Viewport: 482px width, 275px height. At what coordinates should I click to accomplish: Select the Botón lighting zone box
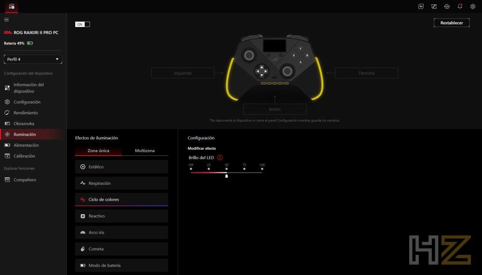pos(275,109)
